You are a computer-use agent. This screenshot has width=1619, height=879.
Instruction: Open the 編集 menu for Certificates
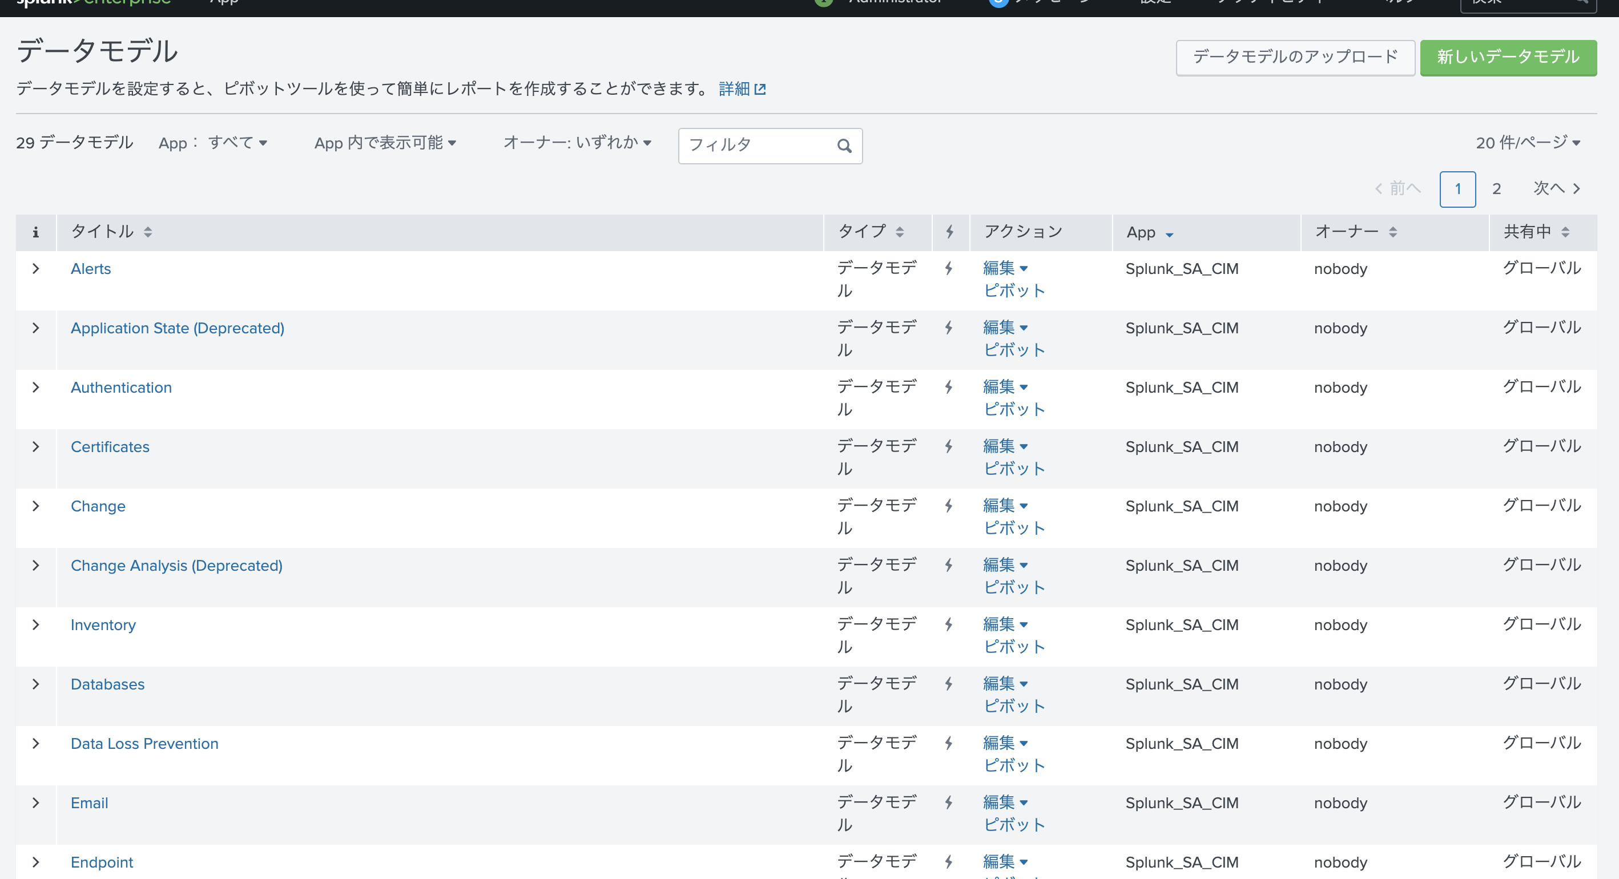(1005, 446)
